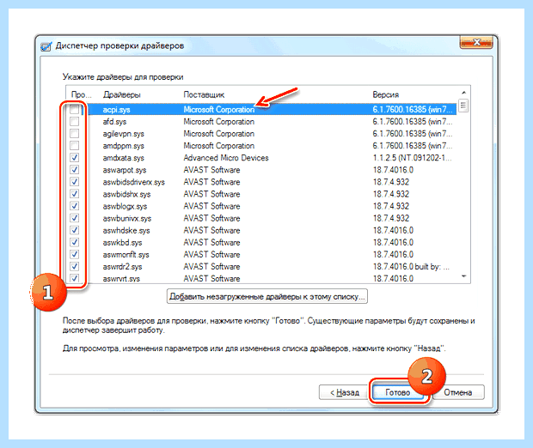Select the aswblogx.sys driver name

125,206
